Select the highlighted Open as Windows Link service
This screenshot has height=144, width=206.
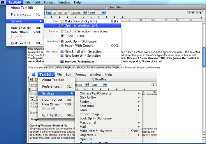click(x=82, y=25)
